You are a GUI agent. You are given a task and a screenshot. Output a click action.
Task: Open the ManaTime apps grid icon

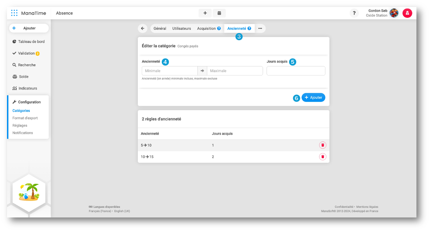pyautogui.click(x=14, y=13)
